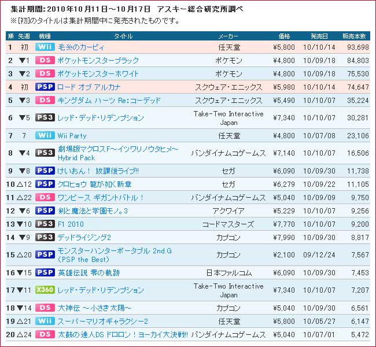Click the Wii badge beside 毛糸のカービィ

[45, 47]
